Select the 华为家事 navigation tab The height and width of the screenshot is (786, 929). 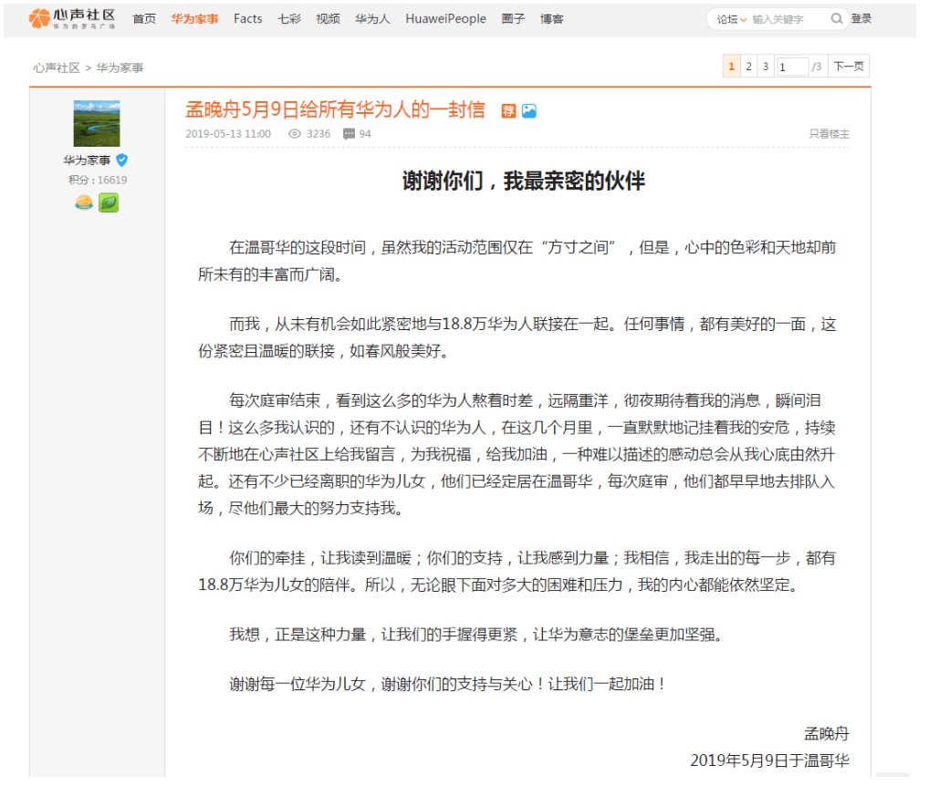click(x=195, y=19)
